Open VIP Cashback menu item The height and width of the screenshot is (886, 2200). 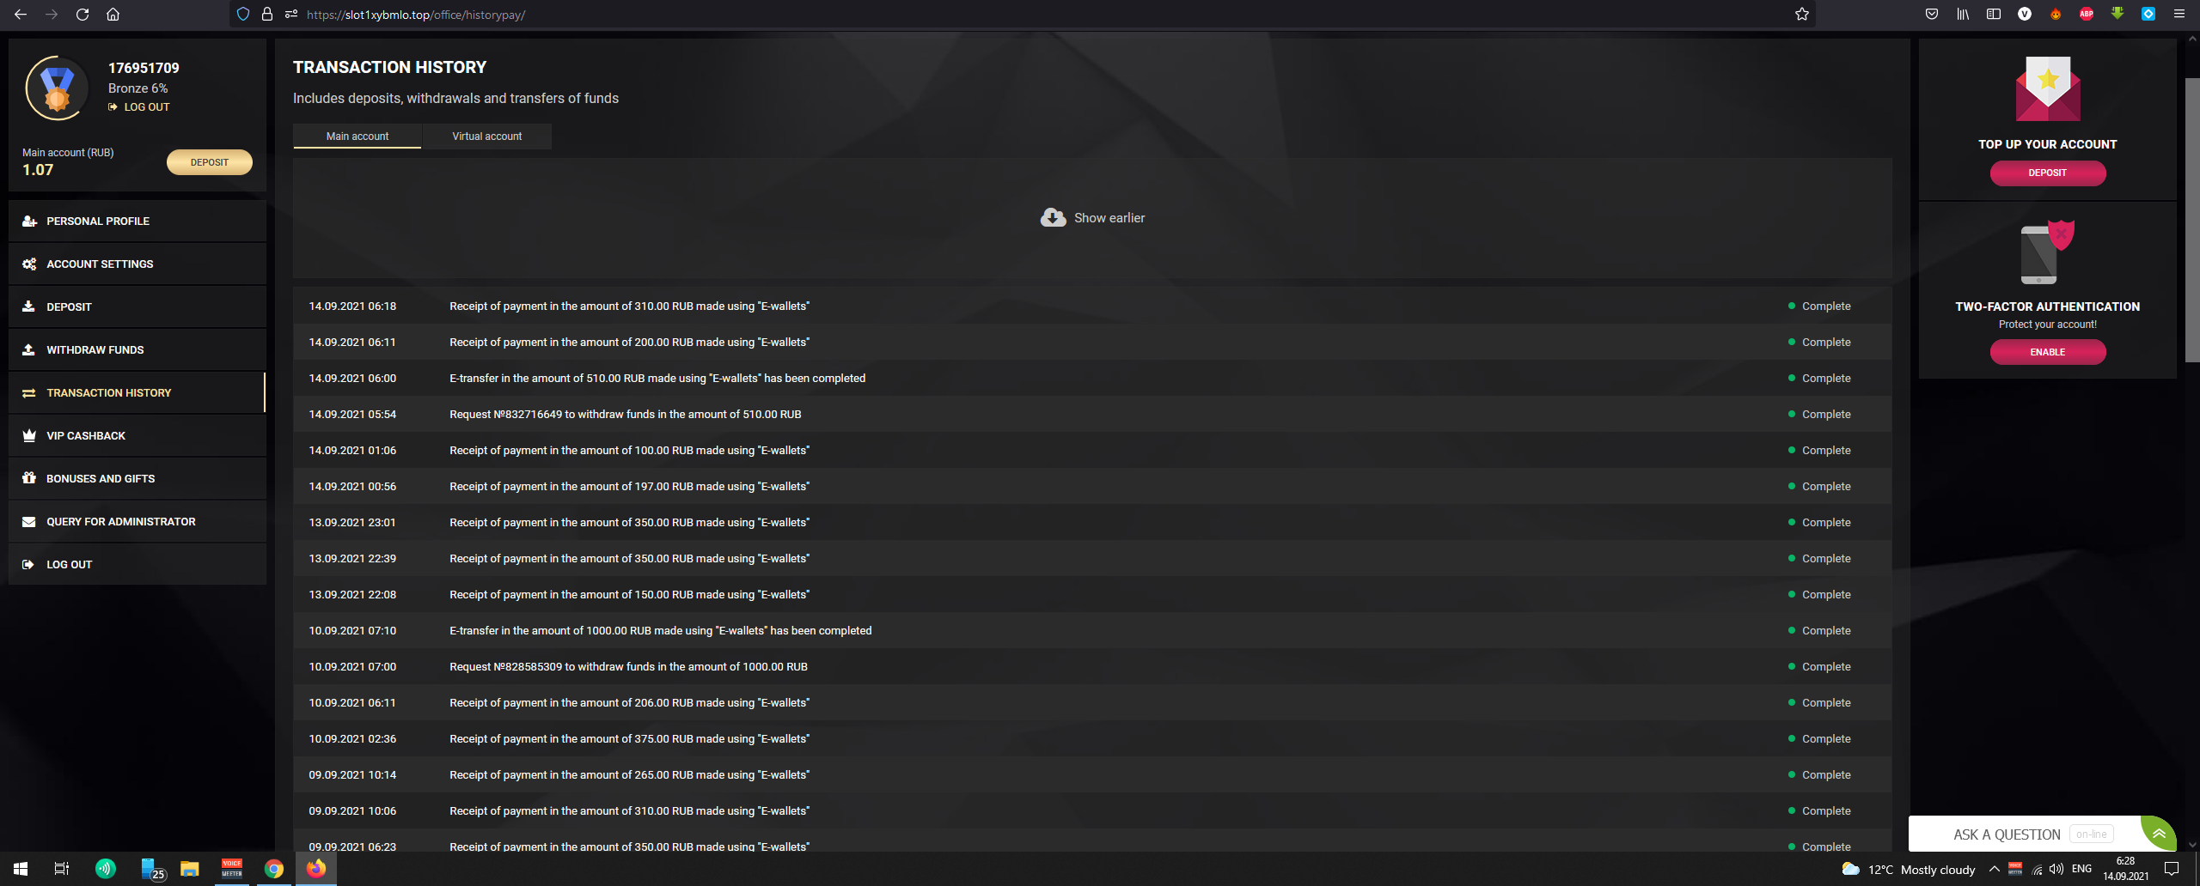click(86, 436)
